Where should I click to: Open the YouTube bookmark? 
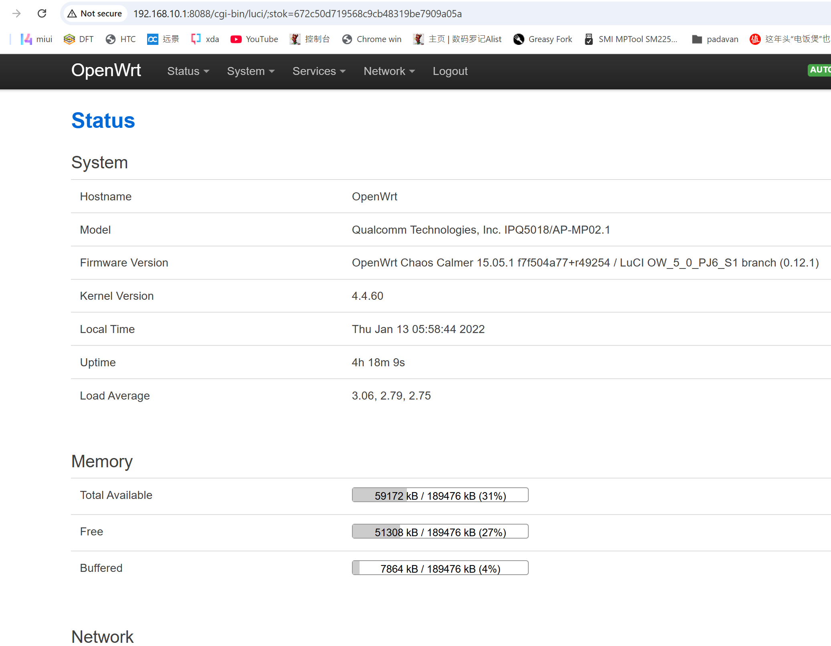pos(254,39)
